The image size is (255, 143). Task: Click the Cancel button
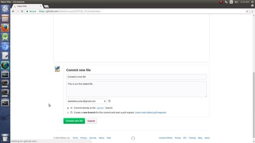click(91, 121)
